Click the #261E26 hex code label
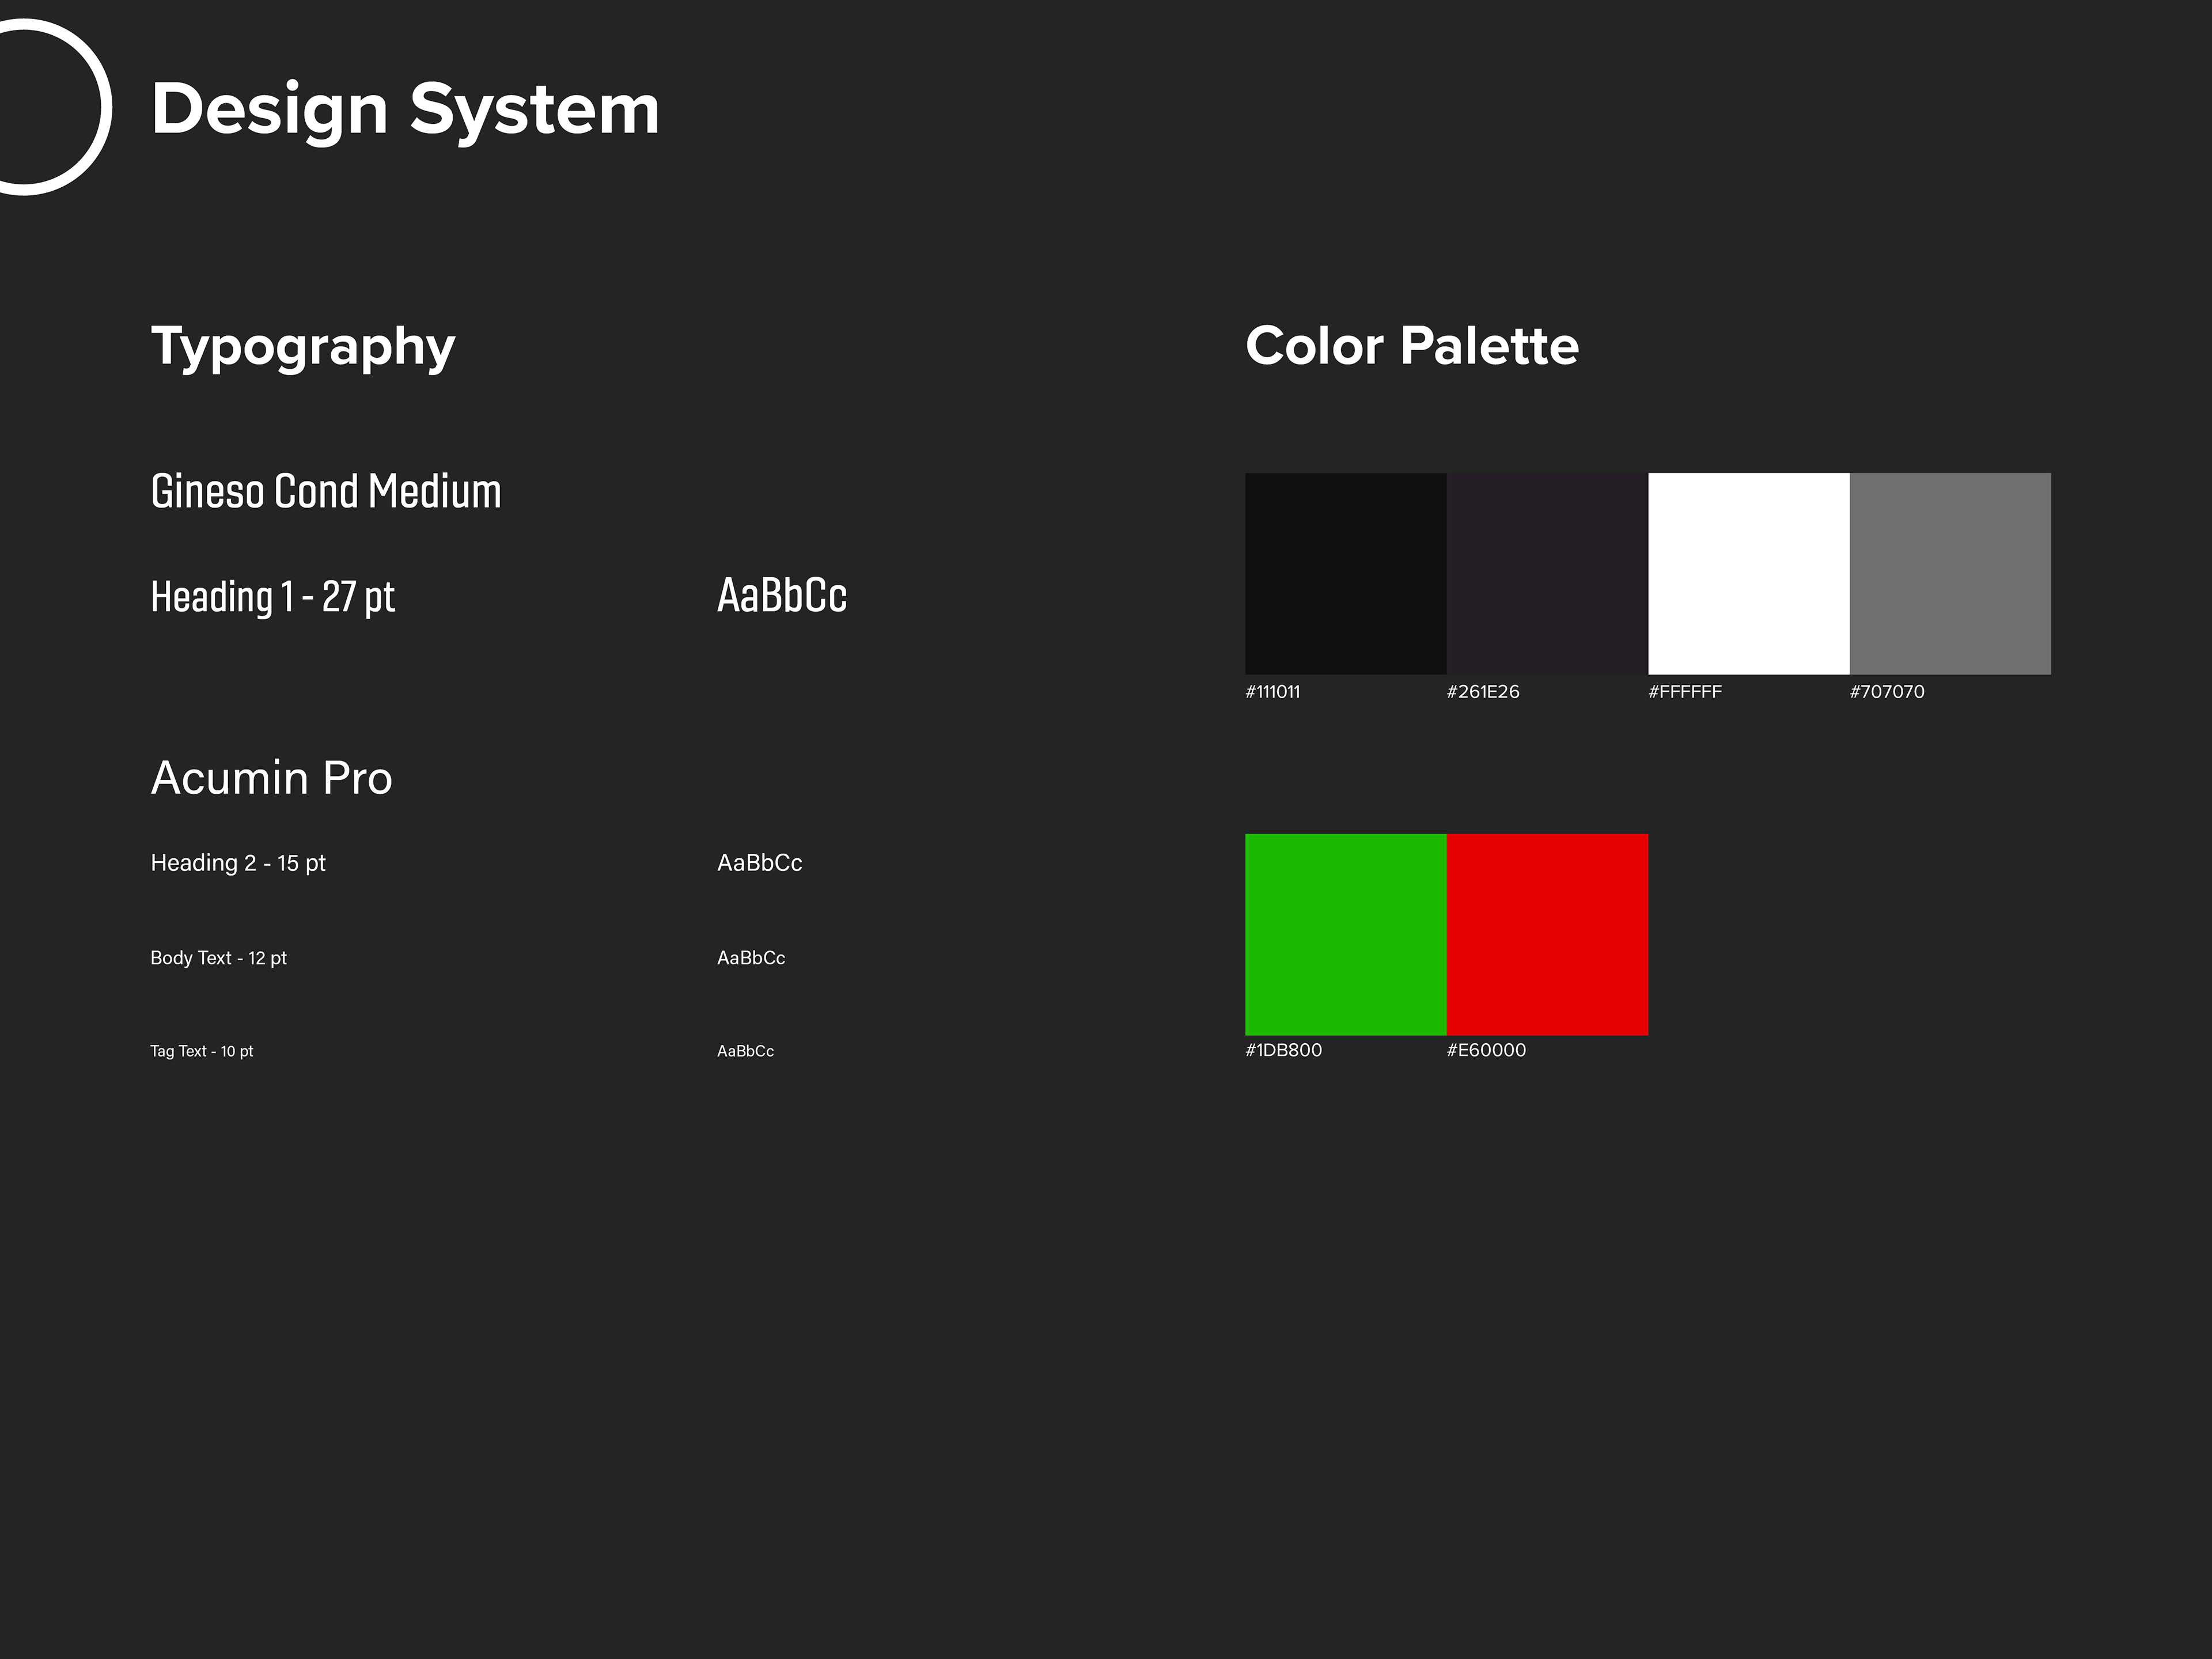The image size is (2212, 1659). (1482, 692)
